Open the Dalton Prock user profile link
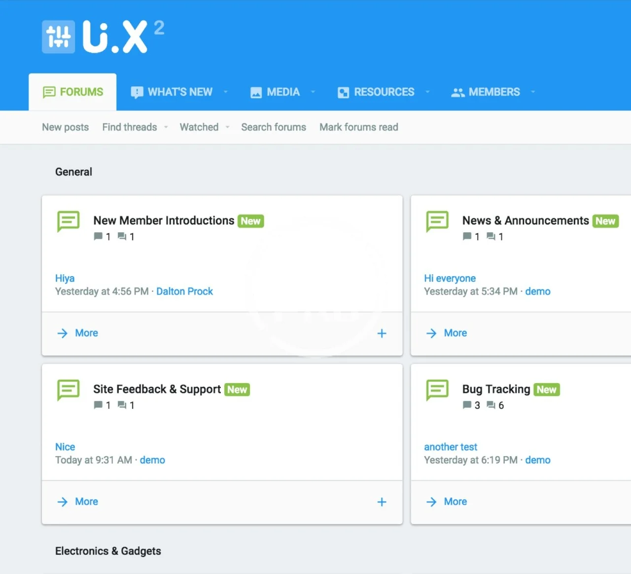Viewport: 631px width, 574px height. point(184,291)
